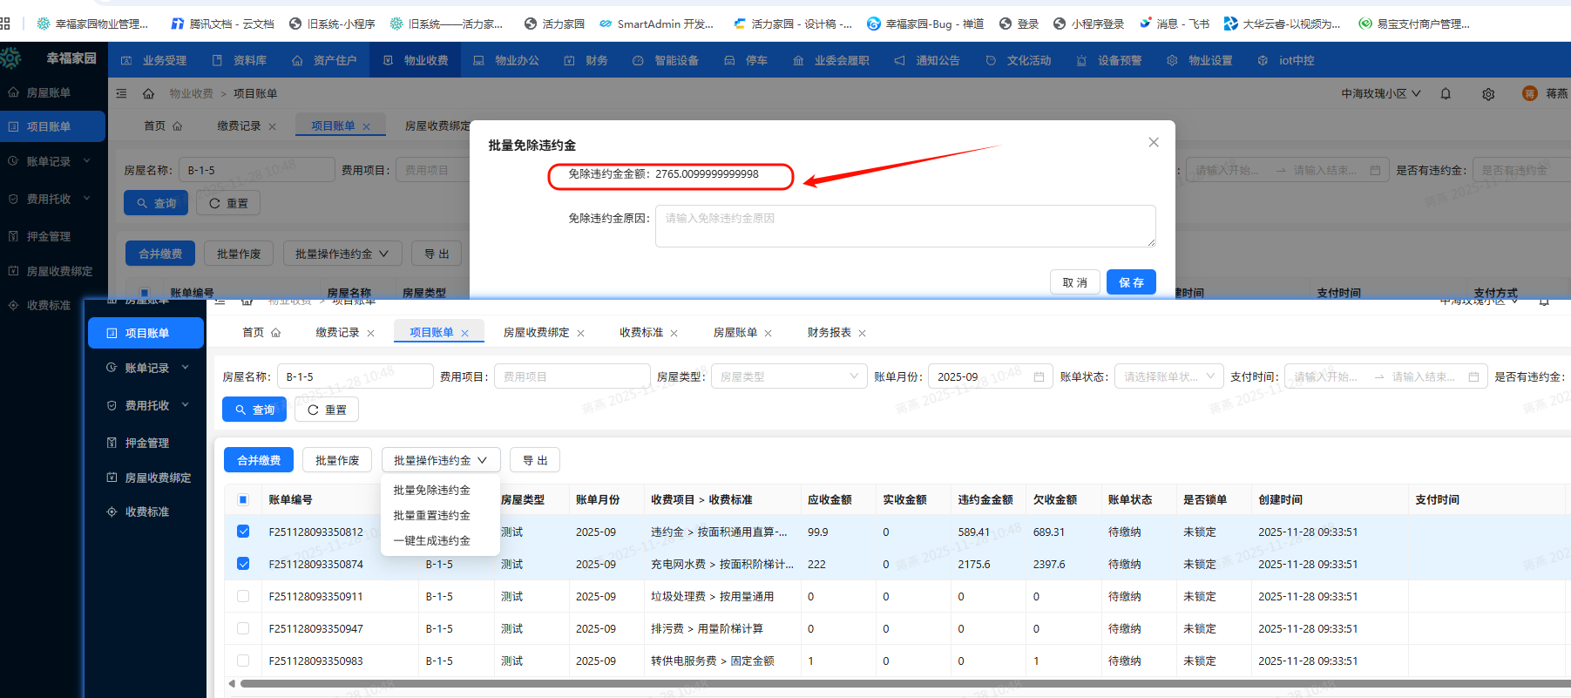Expand the 批量操作违约金 dropdown in lower window
The width and height of the screenshot is (1571, 698).
pos(440,460)
